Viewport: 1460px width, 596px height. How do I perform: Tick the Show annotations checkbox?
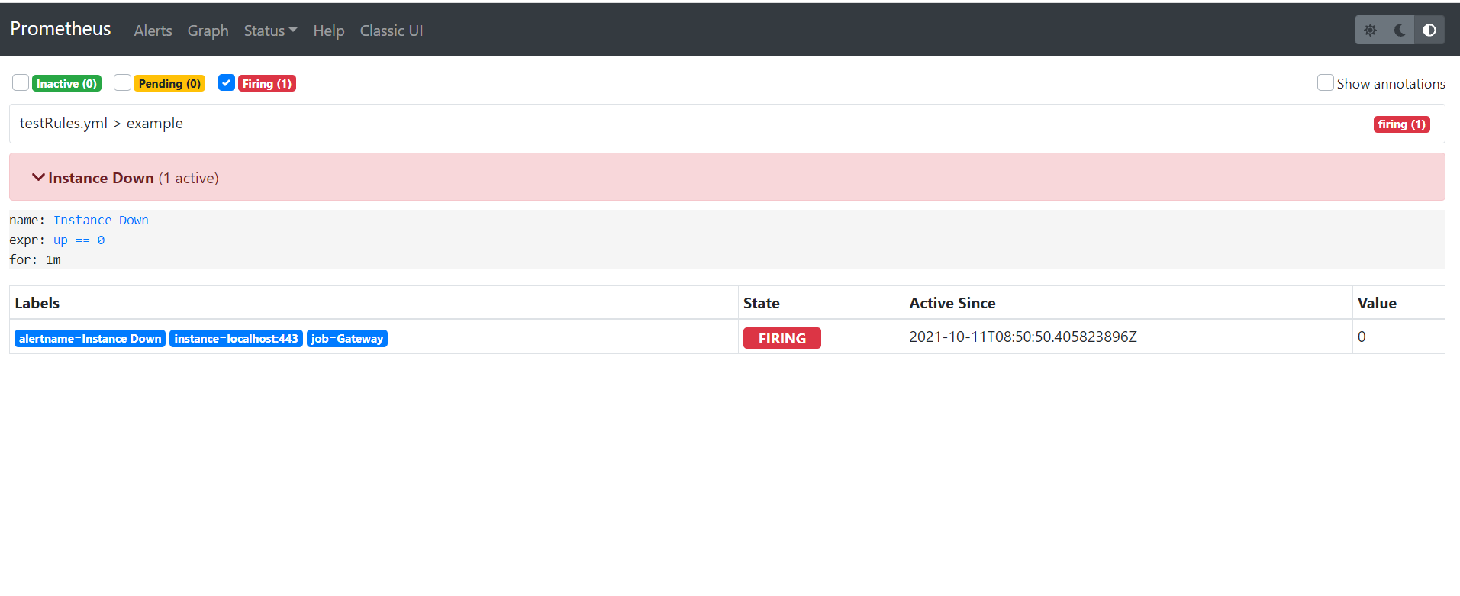(x=1325, y=82)
